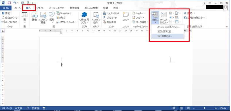Screen dimensions: 231x111
Task: Click the 1/1 ページ status indicator
Action: (x=6, y=108)
